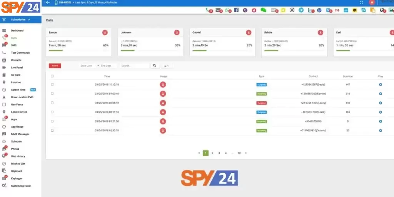Check the 03/25/2018 07:00:40 call row

(52, 93)
